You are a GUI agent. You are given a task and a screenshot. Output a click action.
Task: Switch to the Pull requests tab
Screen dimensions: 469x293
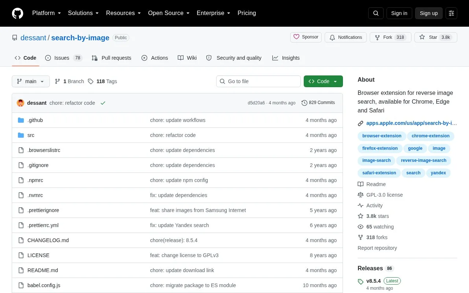pos(111,58)
